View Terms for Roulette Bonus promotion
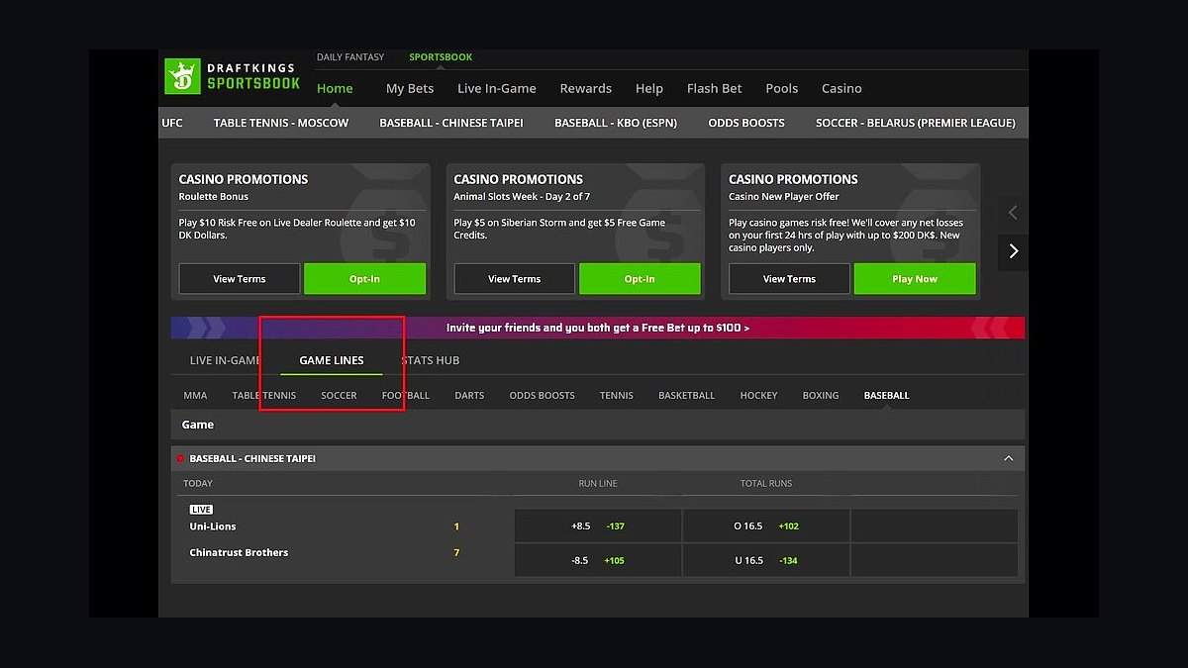 tap(240, 279)
